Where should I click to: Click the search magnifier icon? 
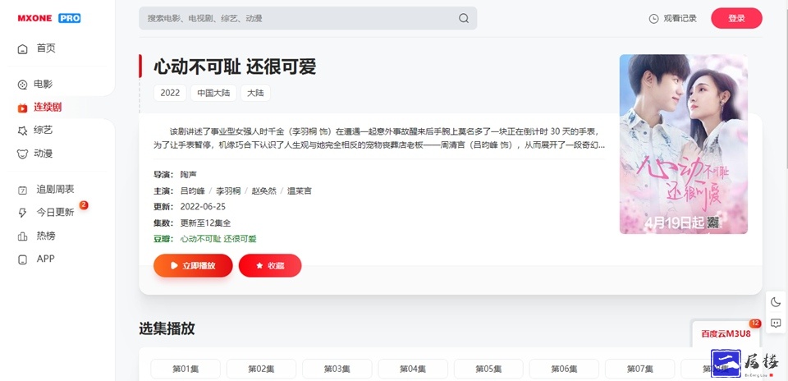click(x=463, y=19)
